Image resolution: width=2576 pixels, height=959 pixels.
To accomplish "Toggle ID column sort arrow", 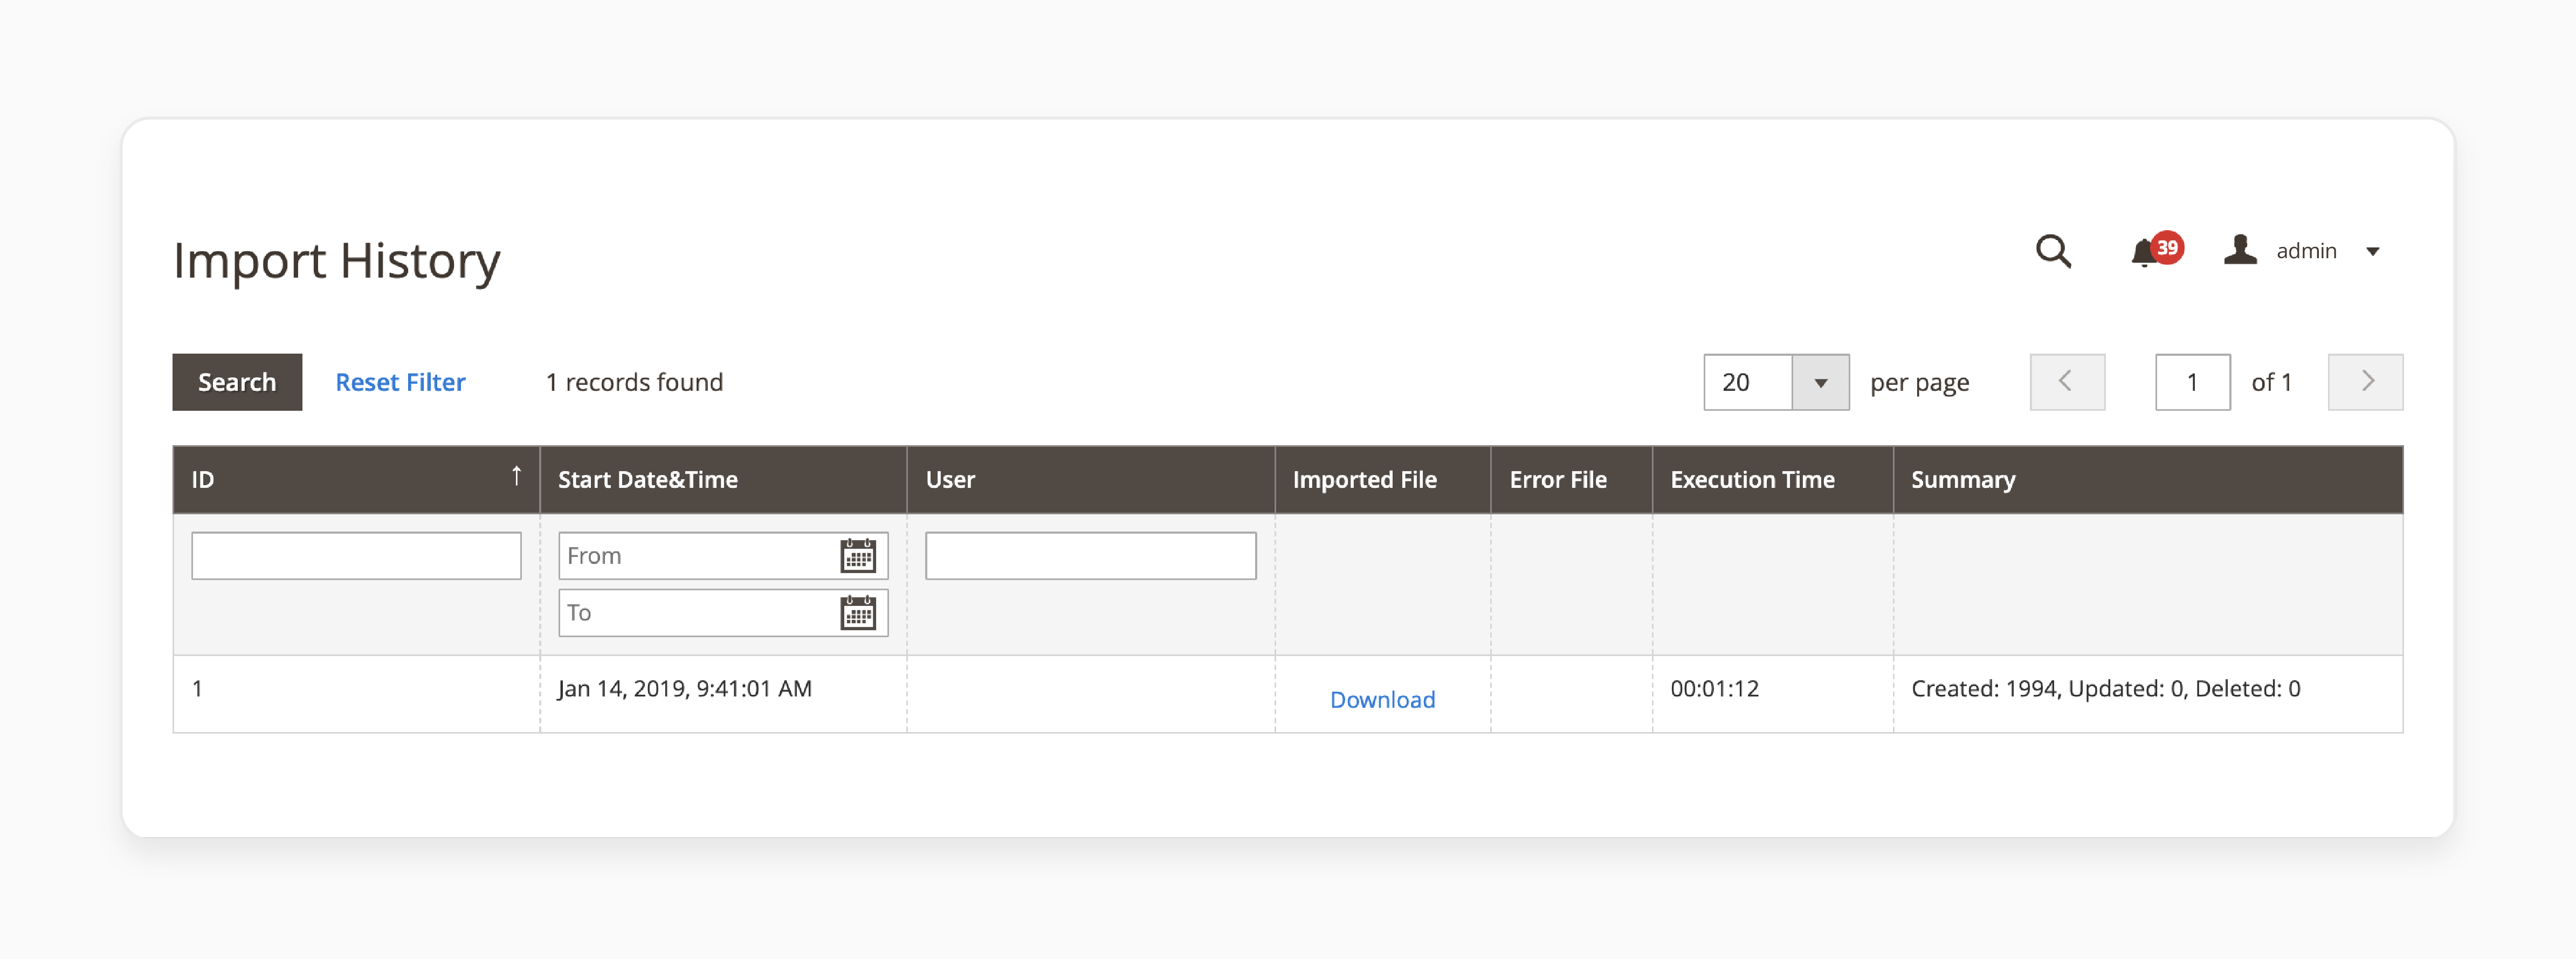I will tap(516, 476).
